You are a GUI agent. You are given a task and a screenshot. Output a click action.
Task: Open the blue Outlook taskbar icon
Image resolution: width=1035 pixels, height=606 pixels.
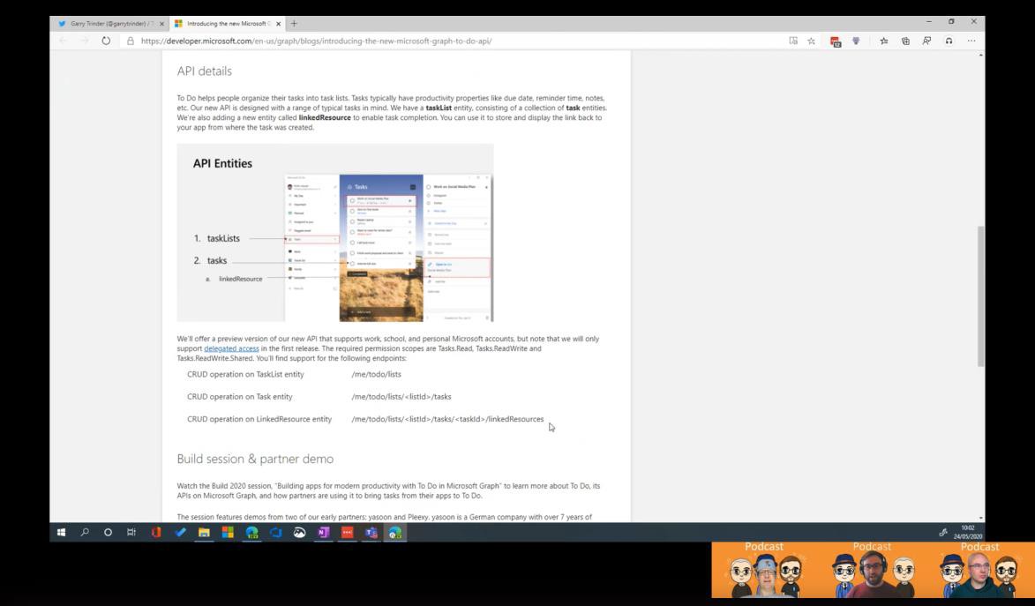click(x=276, y=533)
